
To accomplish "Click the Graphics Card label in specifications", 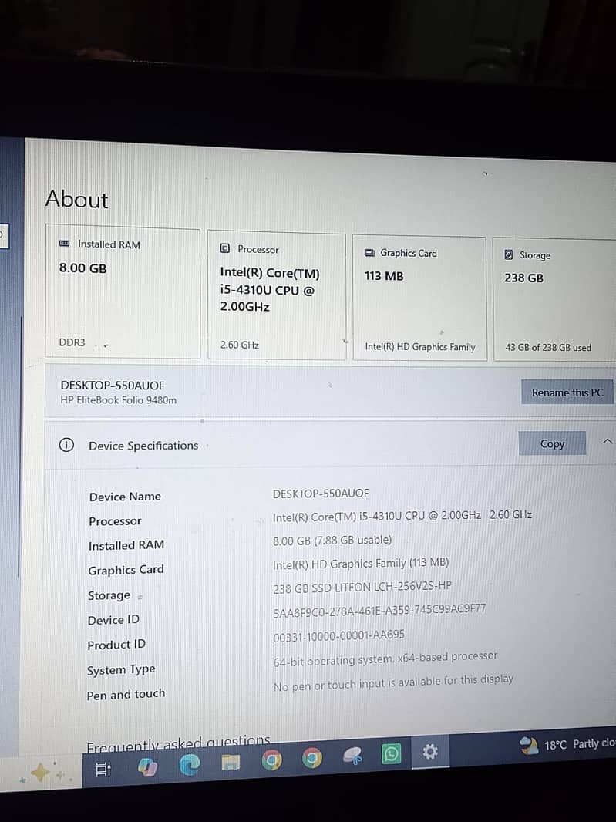I will coord(126,570).
